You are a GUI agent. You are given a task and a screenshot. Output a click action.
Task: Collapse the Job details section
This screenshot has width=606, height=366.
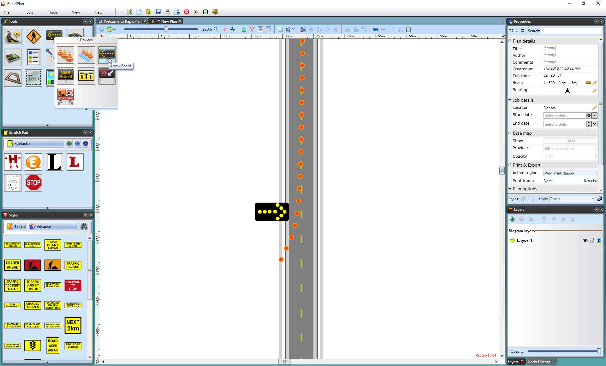tap(510, 100)
